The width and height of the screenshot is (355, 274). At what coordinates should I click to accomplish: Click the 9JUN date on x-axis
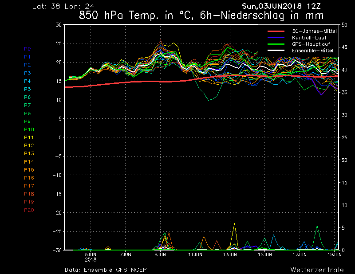click(160, 254)
